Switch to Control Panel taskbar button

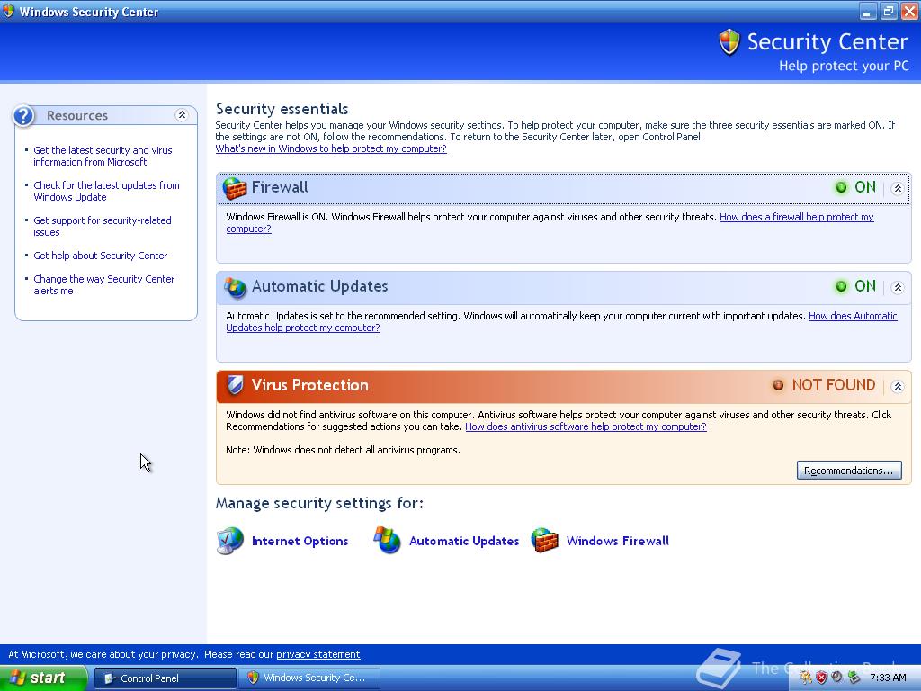(165, 678)
